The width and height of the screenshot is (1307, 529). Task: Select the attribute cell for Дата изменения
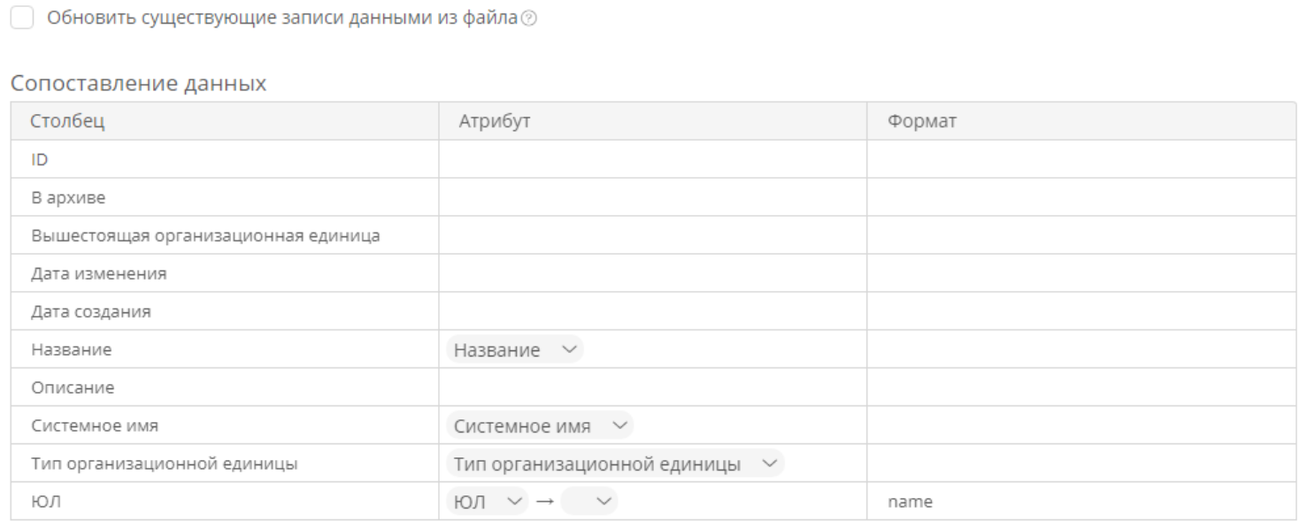pyautogui.click(x=652, y=273)
